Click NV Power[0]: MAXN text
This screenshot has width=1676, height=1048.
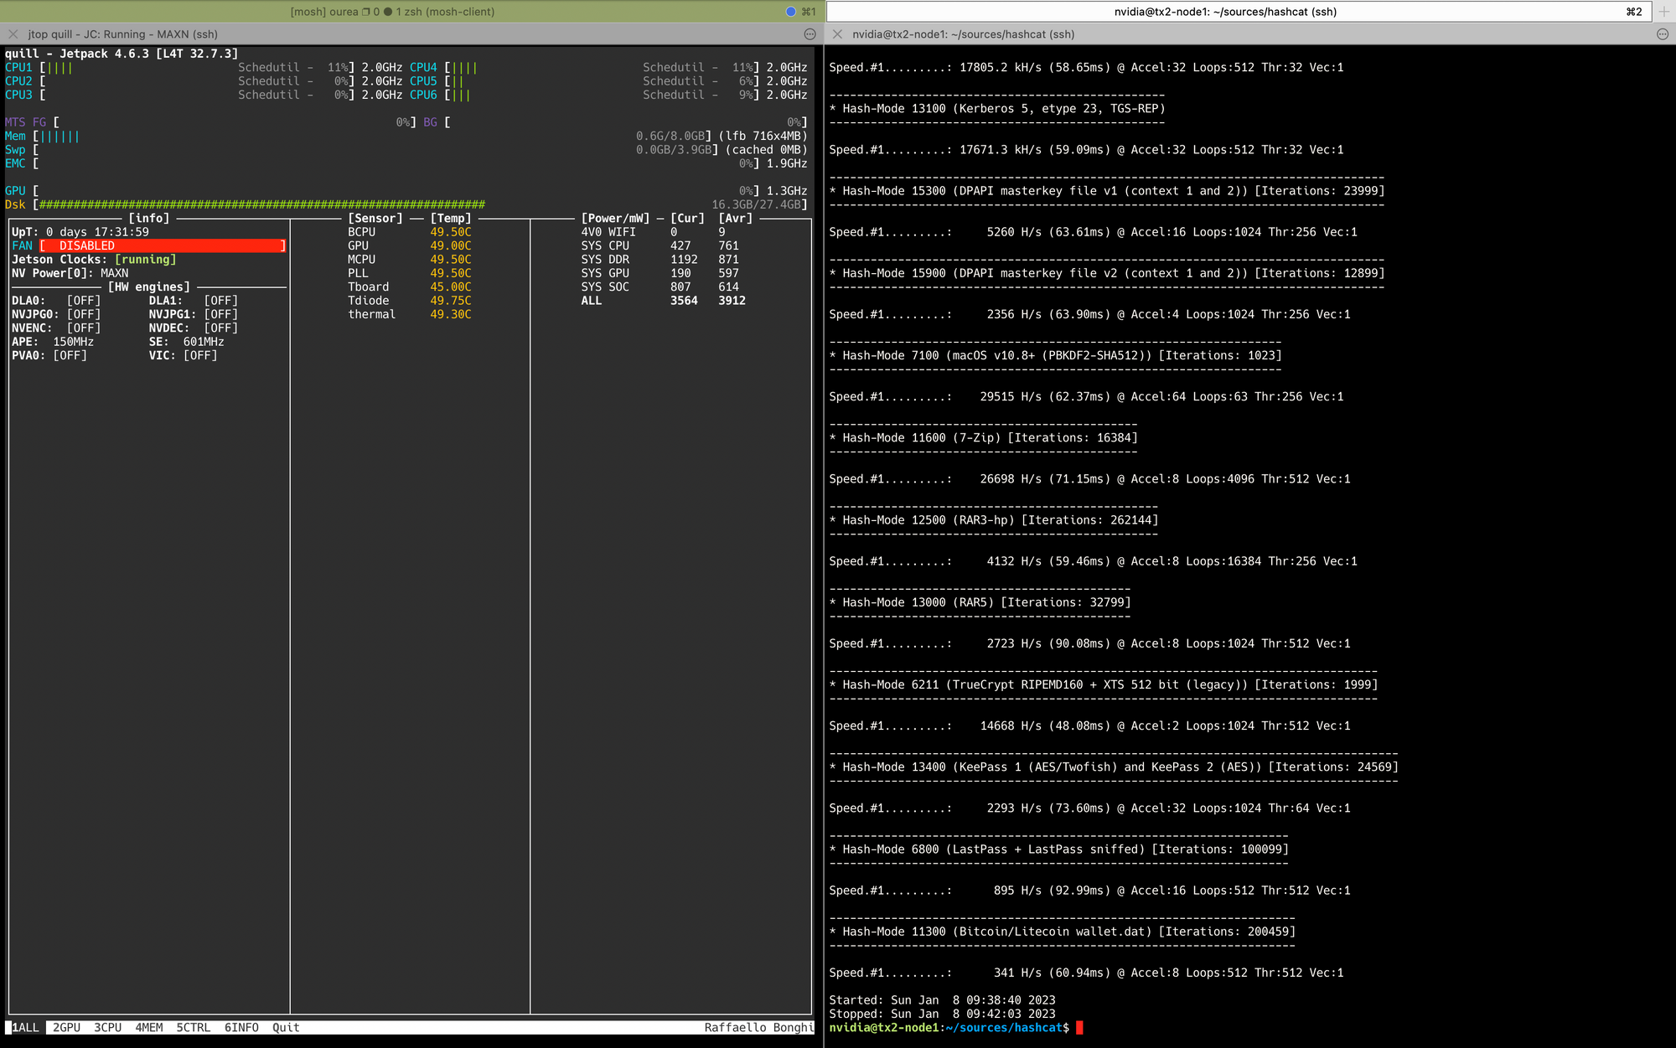click(x=70, y=273)
